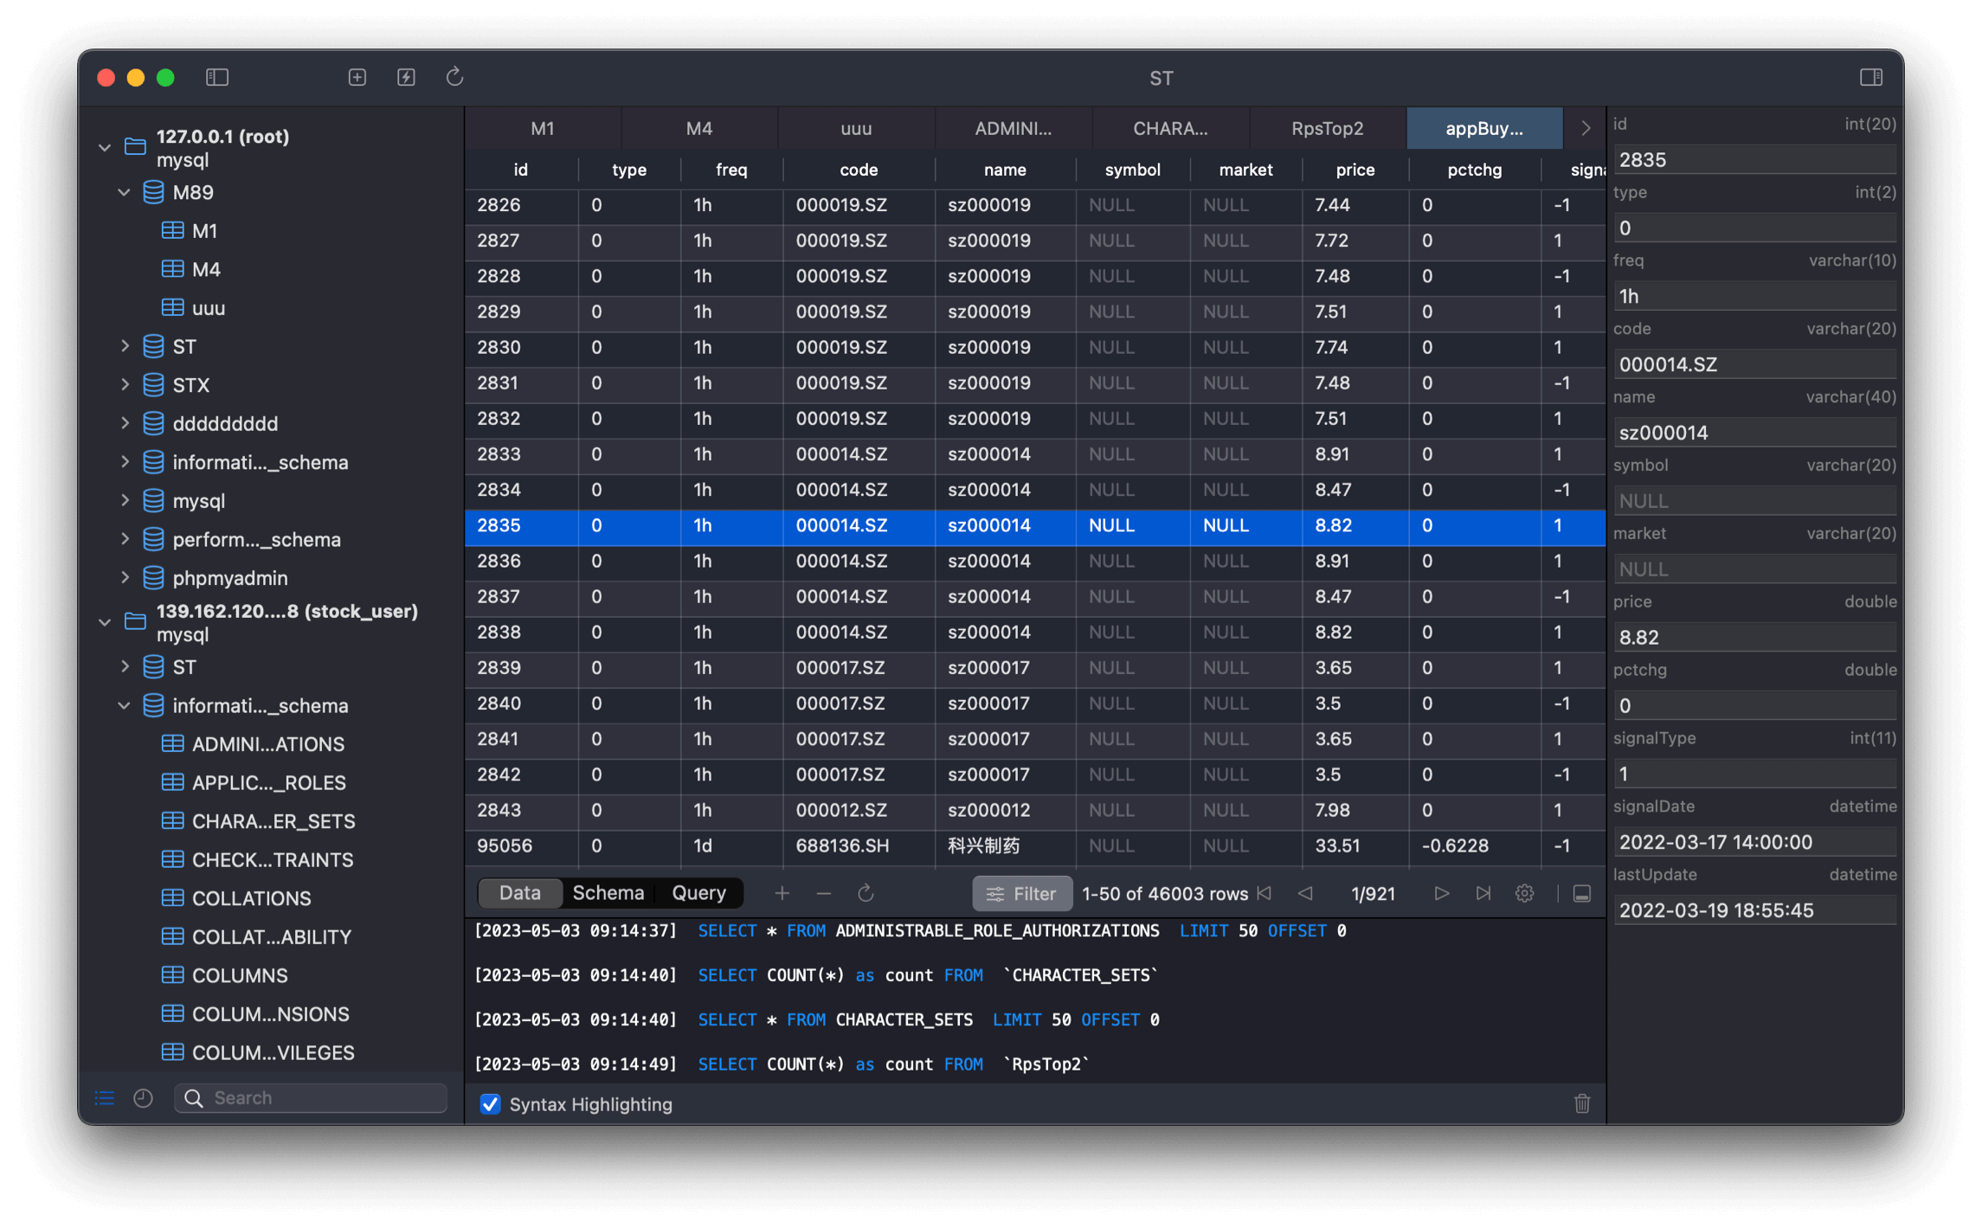Switch to the ADMINI... tab

click(x=1014, y=128)
